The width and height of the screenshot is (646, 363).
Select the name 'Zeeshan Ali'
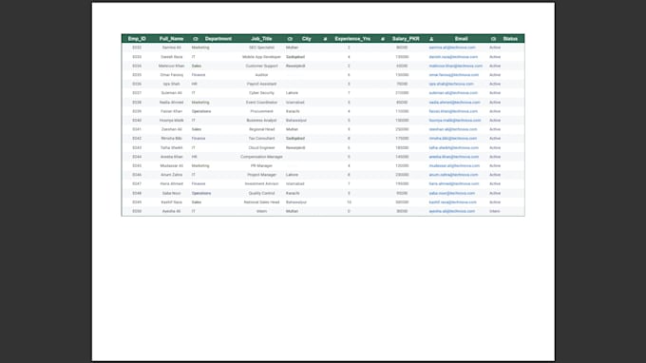(x=171, y=129)
